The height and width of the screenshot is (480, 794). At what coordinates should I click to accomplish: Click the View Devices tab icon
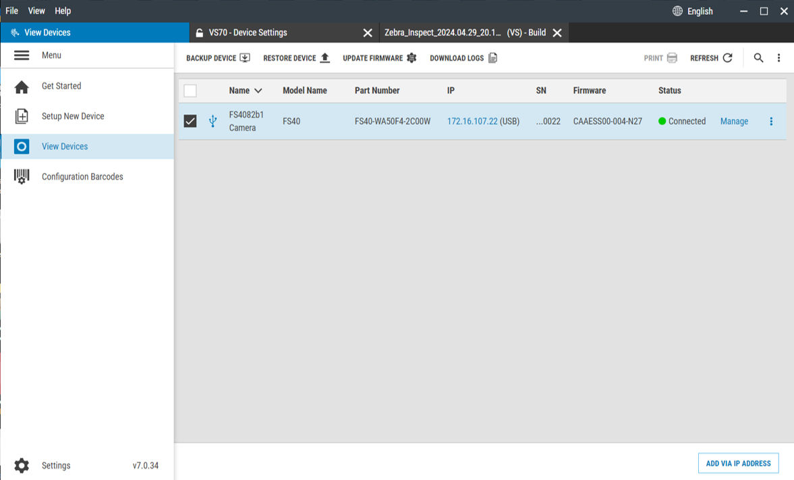point(15,32)
